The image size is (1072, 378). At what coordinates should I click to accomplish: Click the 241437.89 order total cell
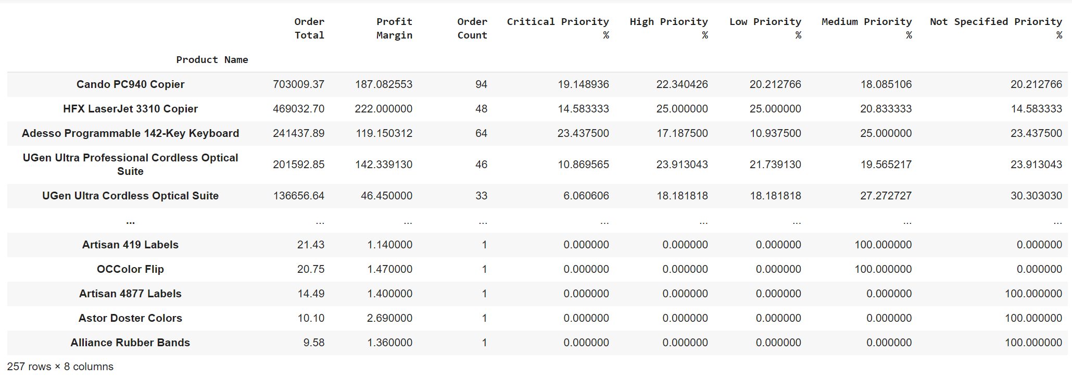click(x=298, y=133)
